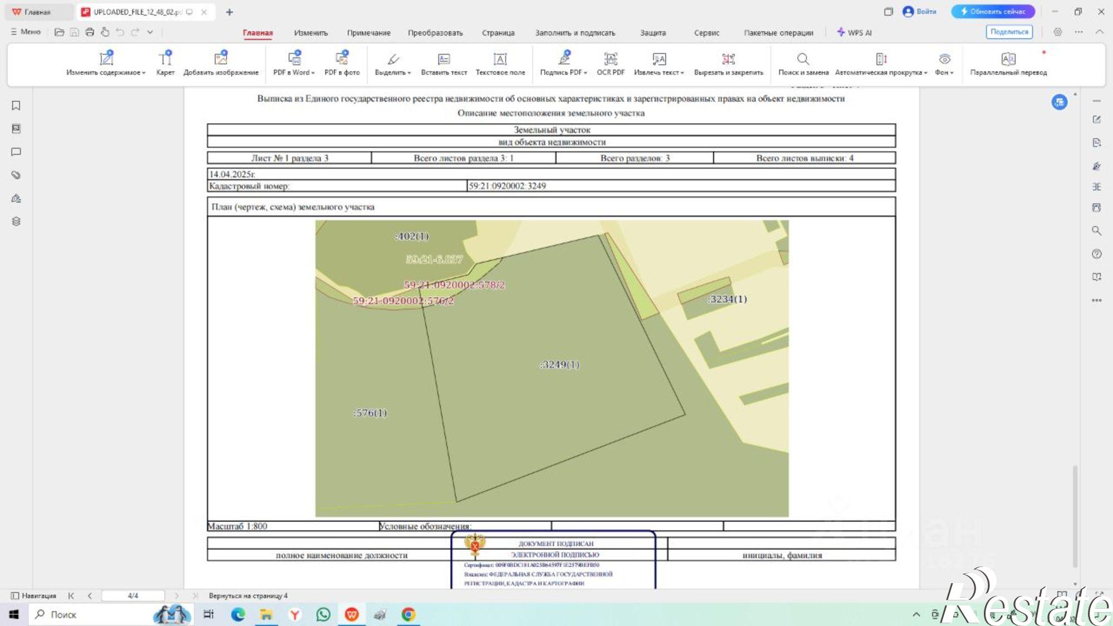Switch to the Защита ribbon tab
The width and height of the screenshot is (1113, 626).
(653, 33)
